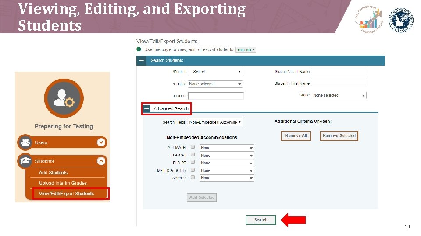Viewport: 421px width, 236px height.
Task: Click the Preparing for Testing user-gear icon
Action: pos(64,98)
